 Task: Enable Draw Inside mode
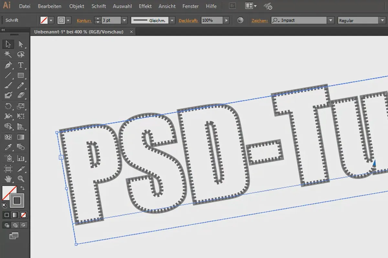coord(23,225)
